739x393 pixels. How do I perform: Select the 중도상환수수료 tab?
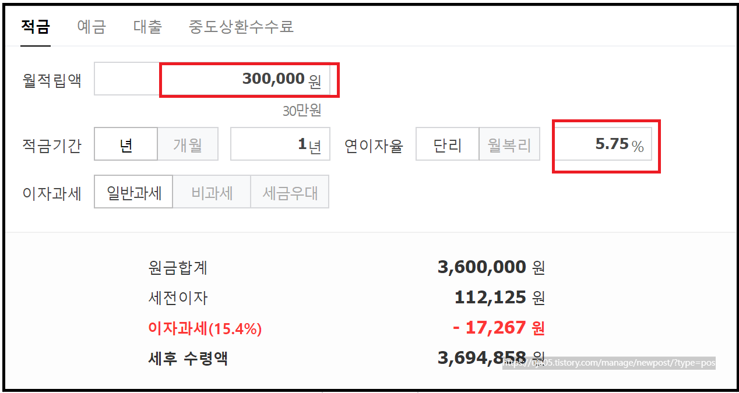[241, 27]
